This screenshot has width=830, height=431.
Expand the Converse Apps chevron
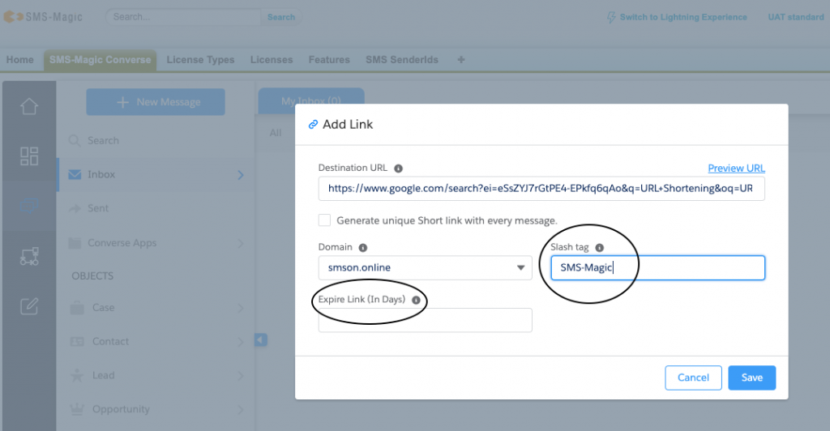(241, 243)
